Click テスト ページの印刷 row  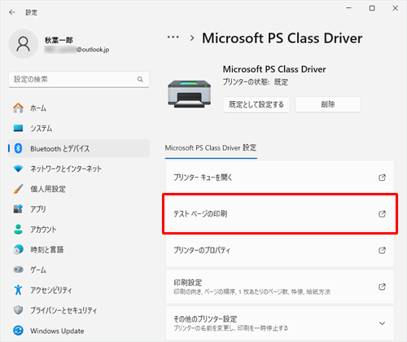pyautogui.click(x=280, y=214)
